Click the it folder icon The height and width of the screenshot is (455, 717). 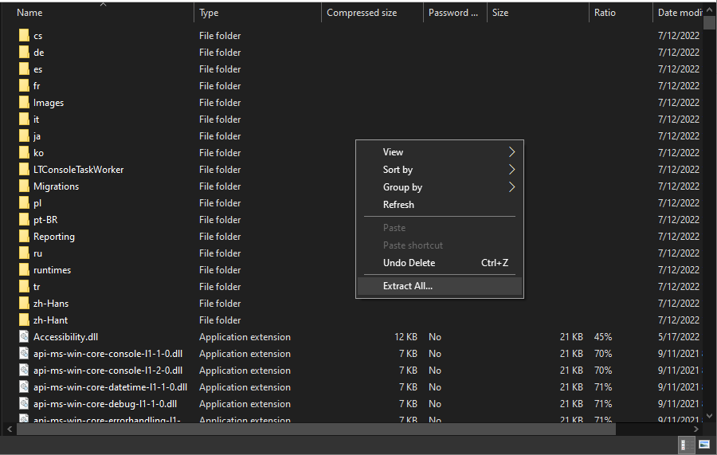coord(24,120)
